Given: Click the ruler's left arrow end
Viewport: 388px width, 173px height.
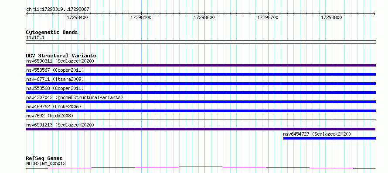Looking at the screenshot, I should click(27, 14).
